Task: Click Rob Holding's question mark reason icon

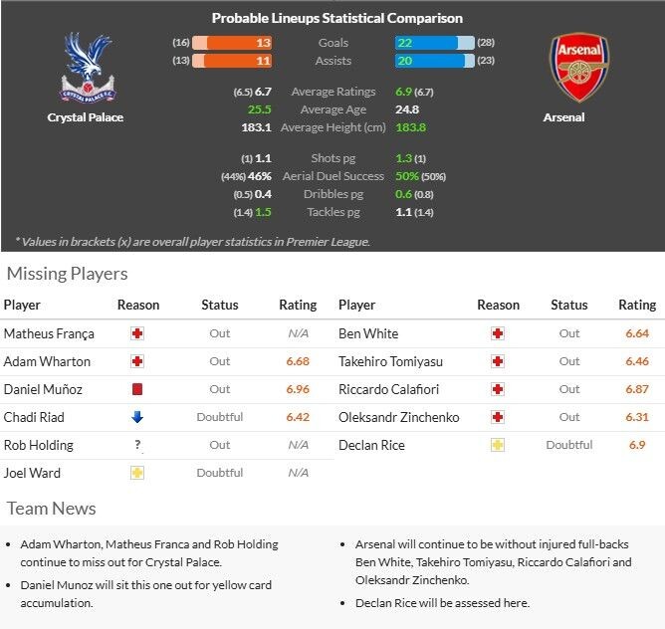Action: tap(137, 445)
